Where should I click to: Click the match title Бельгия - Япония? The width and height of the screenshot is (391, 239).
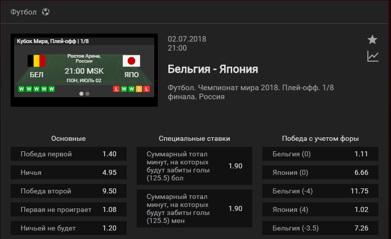pyautogui.click(x=213, y=69)
